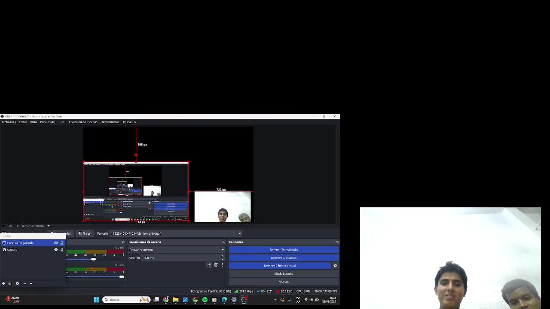Delete selected source with trash icon
Image resolution: width=550 pixels, height=309 pixels.
coord(10,283)
